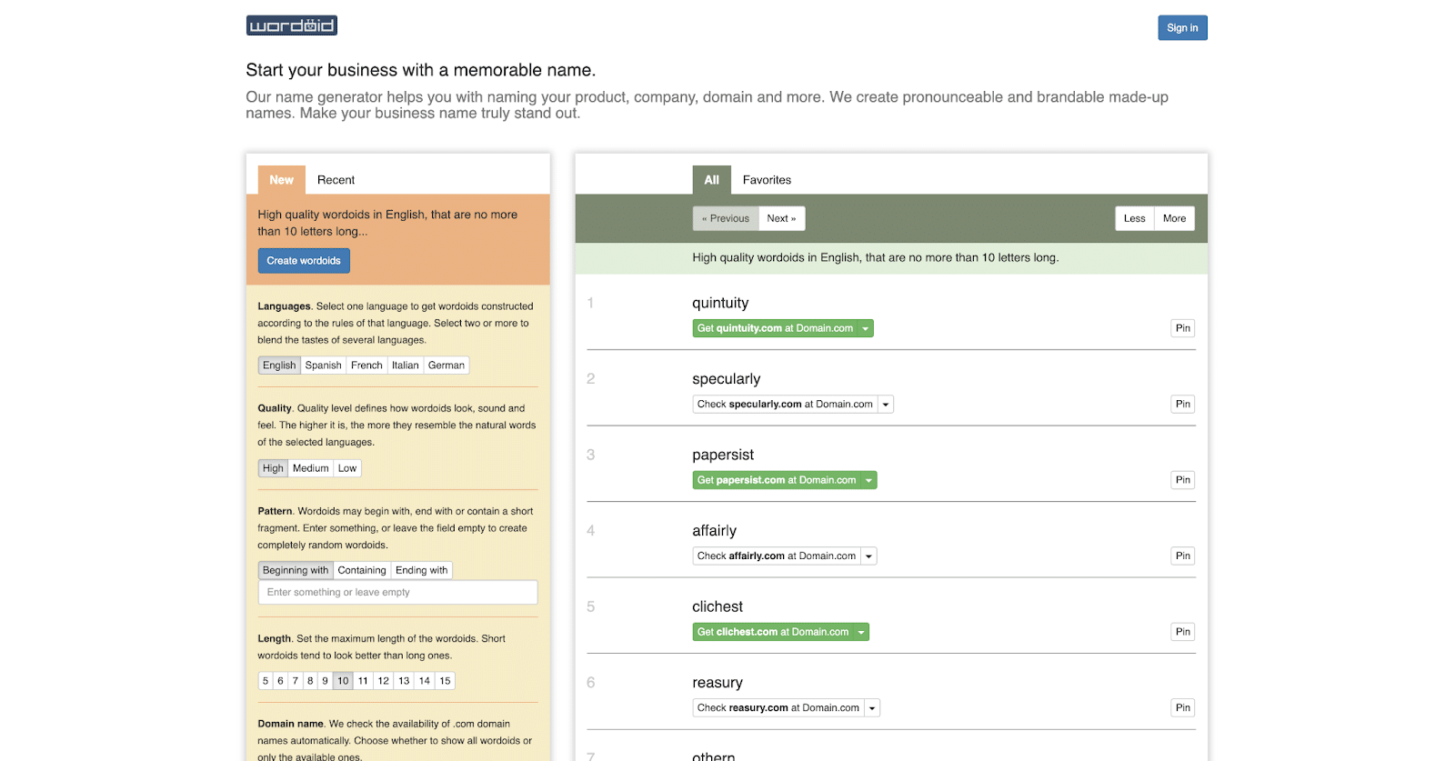
Task: Set quality level to Medium
Action: 310,468
